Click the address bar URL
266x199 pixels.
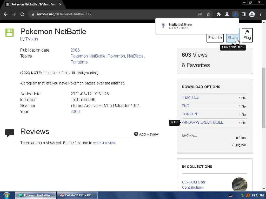[x=64, y=14]
